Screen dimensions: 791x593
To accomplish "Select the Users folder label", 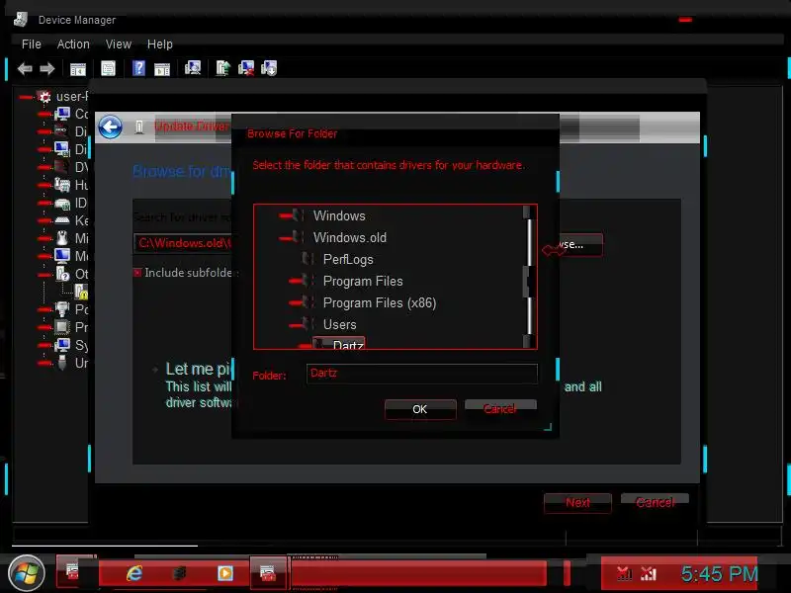I will pos(339,325).
